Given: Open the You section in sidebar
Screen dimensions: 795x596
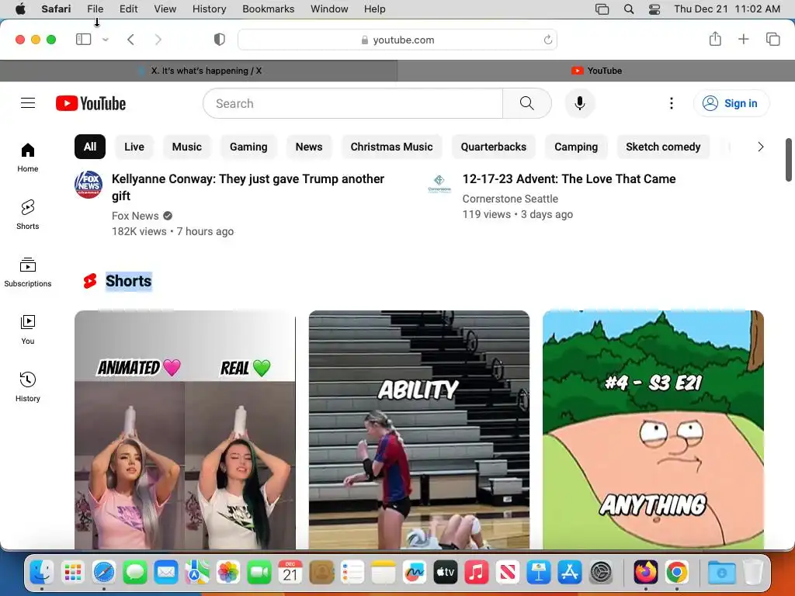Looking at the screenshot, I should (28, 330).
